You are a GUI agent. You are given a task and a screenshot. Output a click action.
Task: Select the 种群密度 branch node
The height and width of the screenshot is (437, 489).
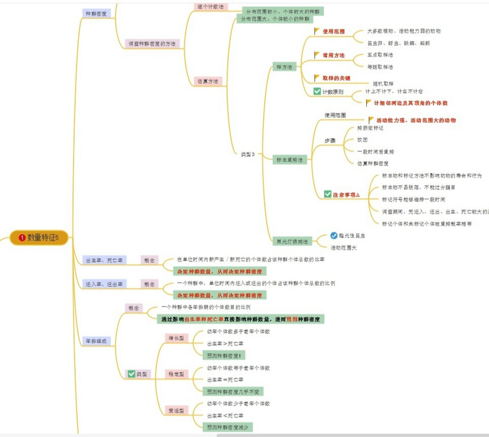tap(96, 14)
